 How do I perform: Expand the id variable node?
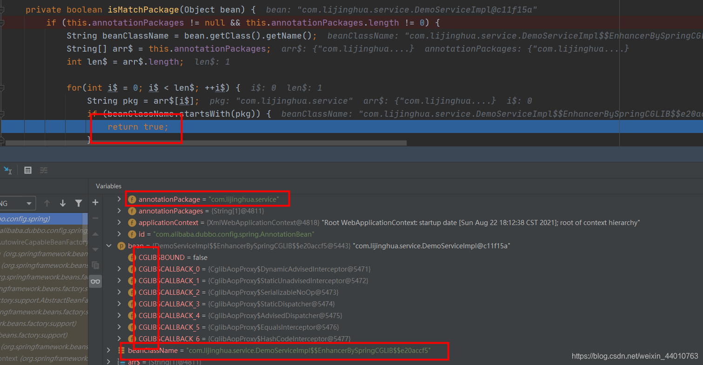[119, 234]
